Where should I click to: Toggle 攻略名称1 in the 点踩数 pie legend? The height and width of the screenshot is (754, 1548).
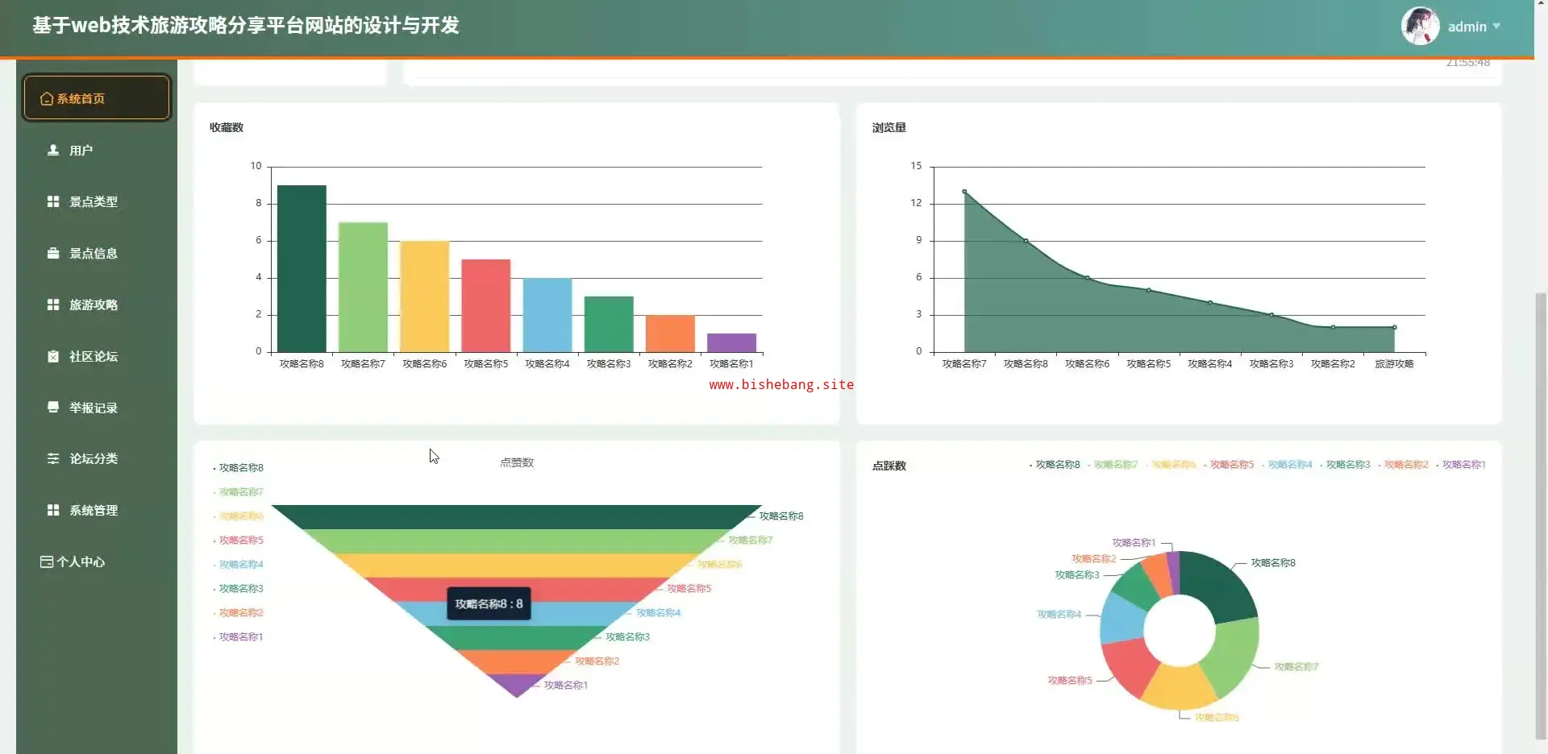1461,465
